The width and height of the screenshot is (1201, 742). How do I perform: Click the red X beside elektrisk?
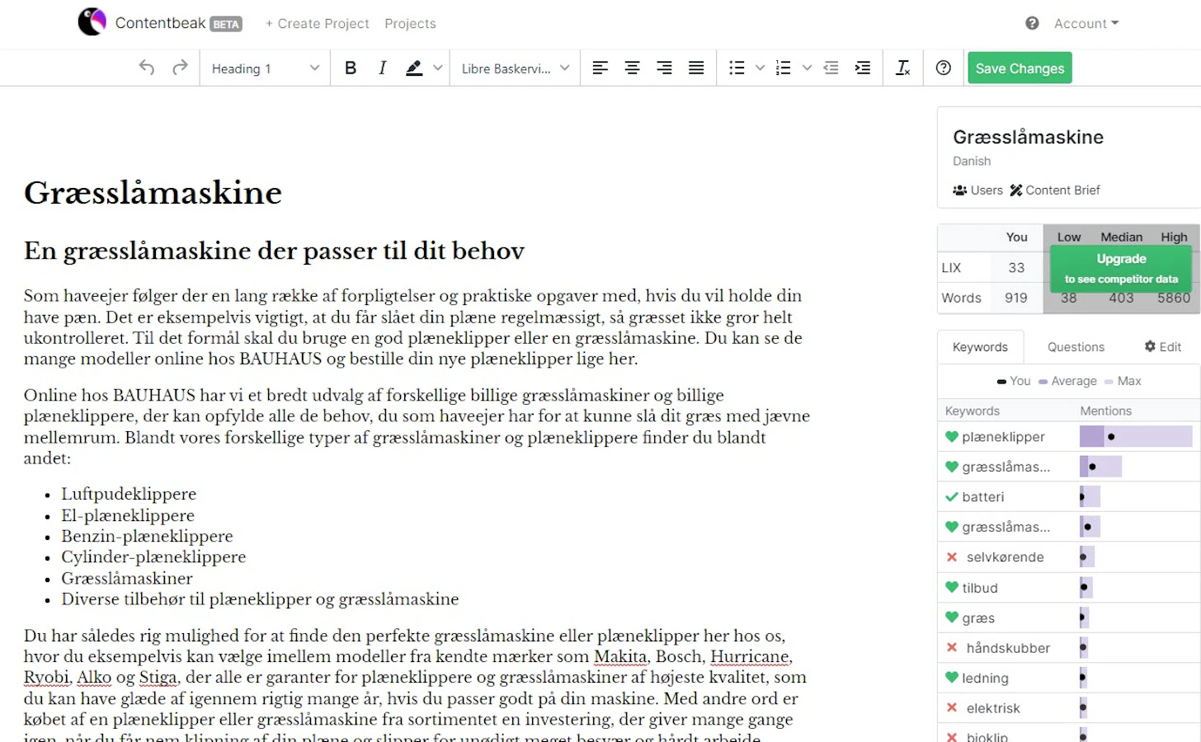point(952,708)
